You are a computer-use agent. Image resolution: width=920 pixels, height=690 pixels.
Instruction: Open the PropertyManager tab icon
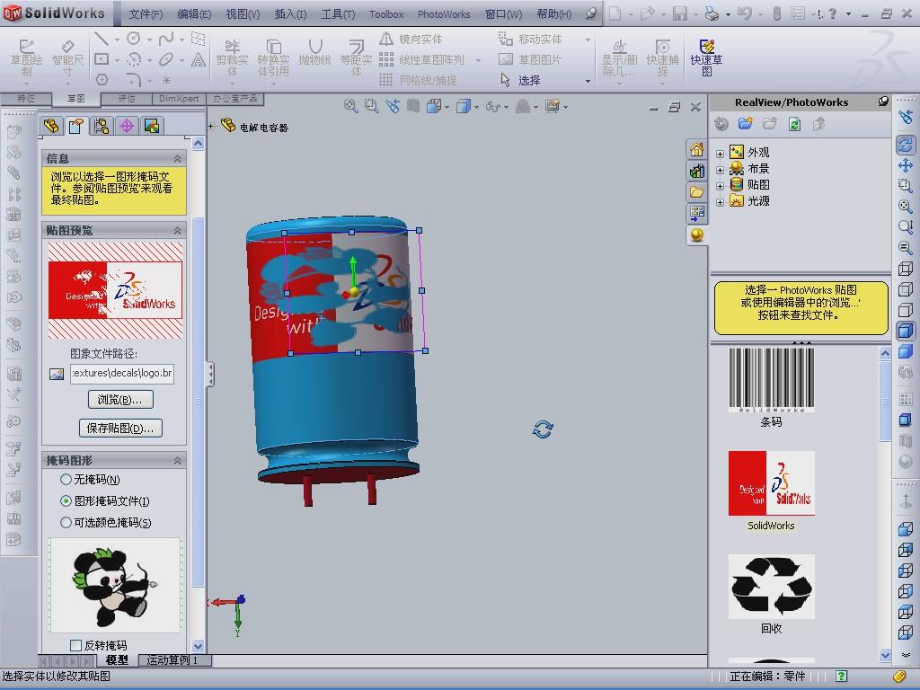coord(76,126)
